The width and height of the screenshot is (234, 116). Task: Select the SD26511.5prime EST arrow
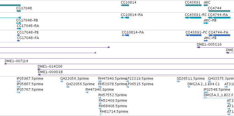pos(179,81)
